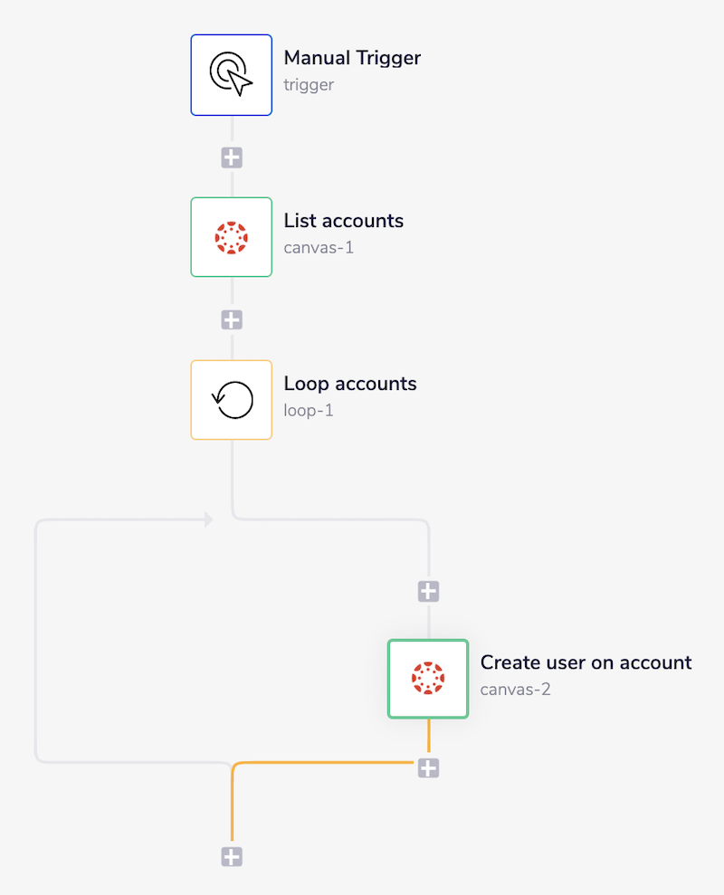Add a step after List accounts
The height and width of the screenshot is (895, 724).
click(x=231, y=319)
